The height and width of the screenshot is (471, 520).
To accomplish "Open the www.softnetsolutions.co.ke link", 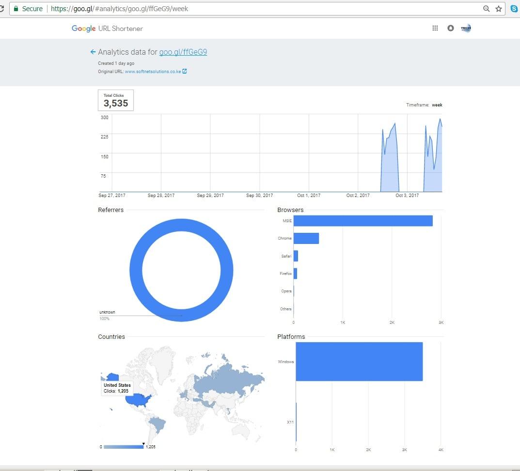I will [153, 72].
